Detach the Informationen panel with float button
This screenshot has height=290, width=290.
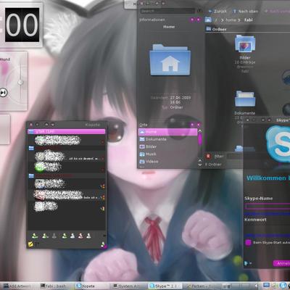click(192, 20)
